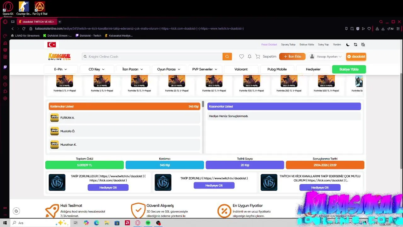Open the Sepetim shopping cart

pyautogui.click(x=266, y=56)
